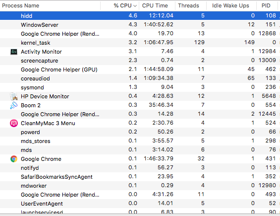Select the kernel_task process
Image resolution: width=280 pixels, height=216 pixels.
(x=35, y=43)
